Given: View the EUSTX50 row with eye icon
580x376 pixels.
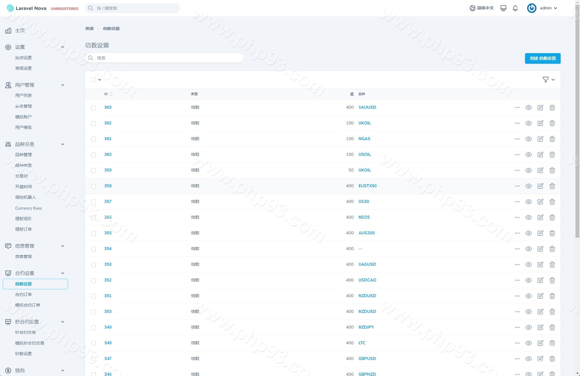Looking at the screenshot, I should click(x=528, y=186).
